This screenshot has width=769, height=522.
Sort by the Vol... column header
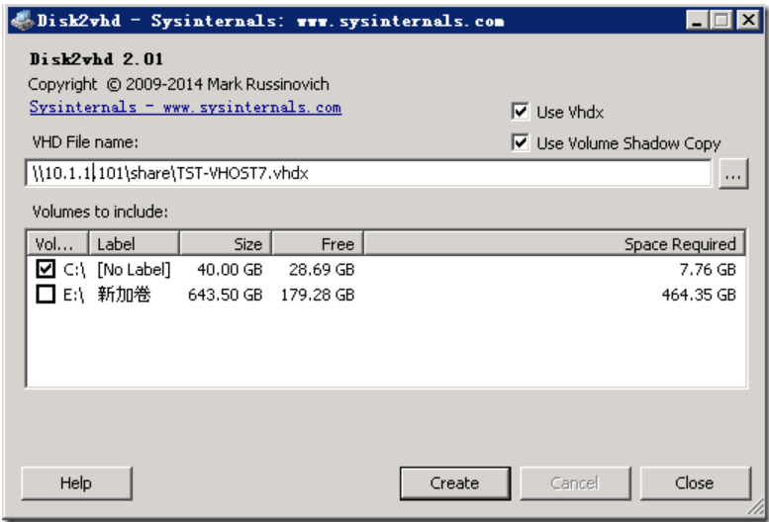pyautogui.click(x=56, y=243)
